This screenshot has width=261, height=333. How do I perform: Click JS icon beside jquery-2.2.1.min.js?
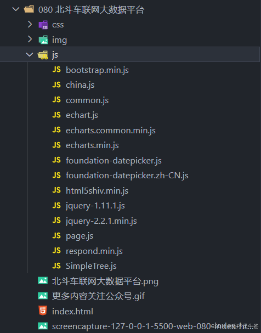pos(56,220)
